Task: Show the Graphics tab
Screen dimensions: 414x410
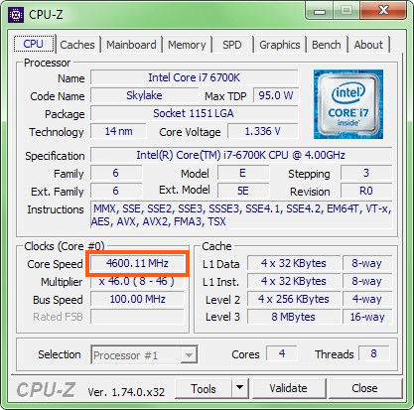Action: click(280, 45)
